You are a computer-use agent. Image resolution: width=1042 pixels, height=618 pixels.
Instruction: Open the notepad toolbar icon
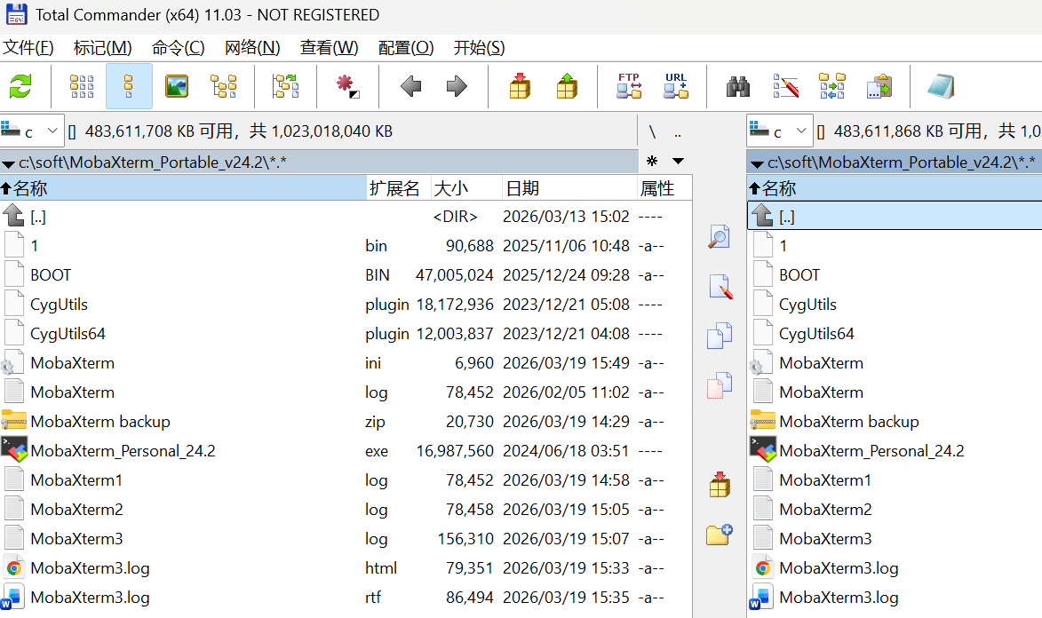pyautogui.click(x=941, y=86)
